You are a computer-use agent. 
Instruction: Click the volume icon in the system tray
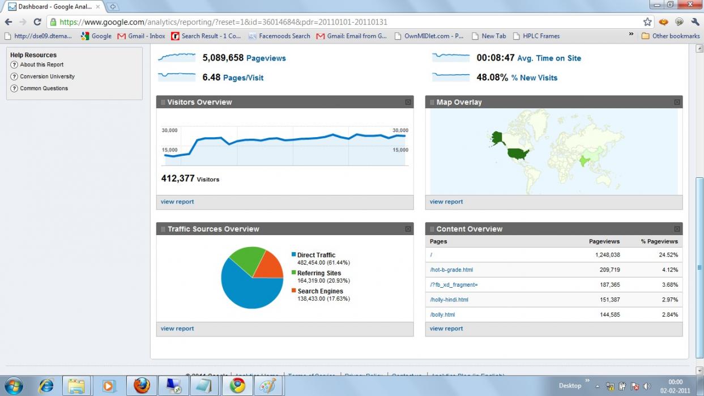(x=647, y=386)
